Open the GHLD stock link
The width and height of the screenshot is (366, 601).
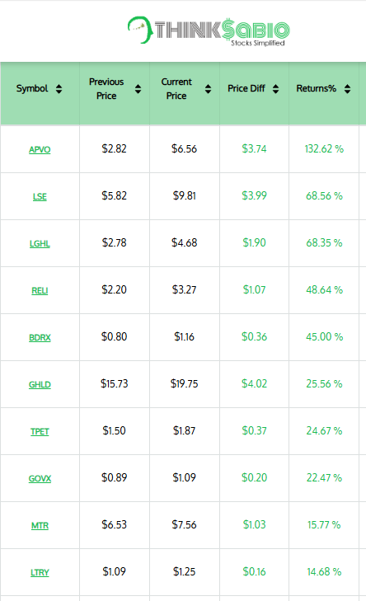point(40,384)
